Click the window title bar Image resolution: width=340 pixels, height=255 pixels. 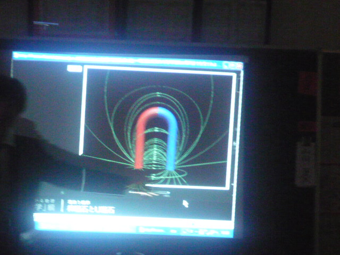pos(128,59)
